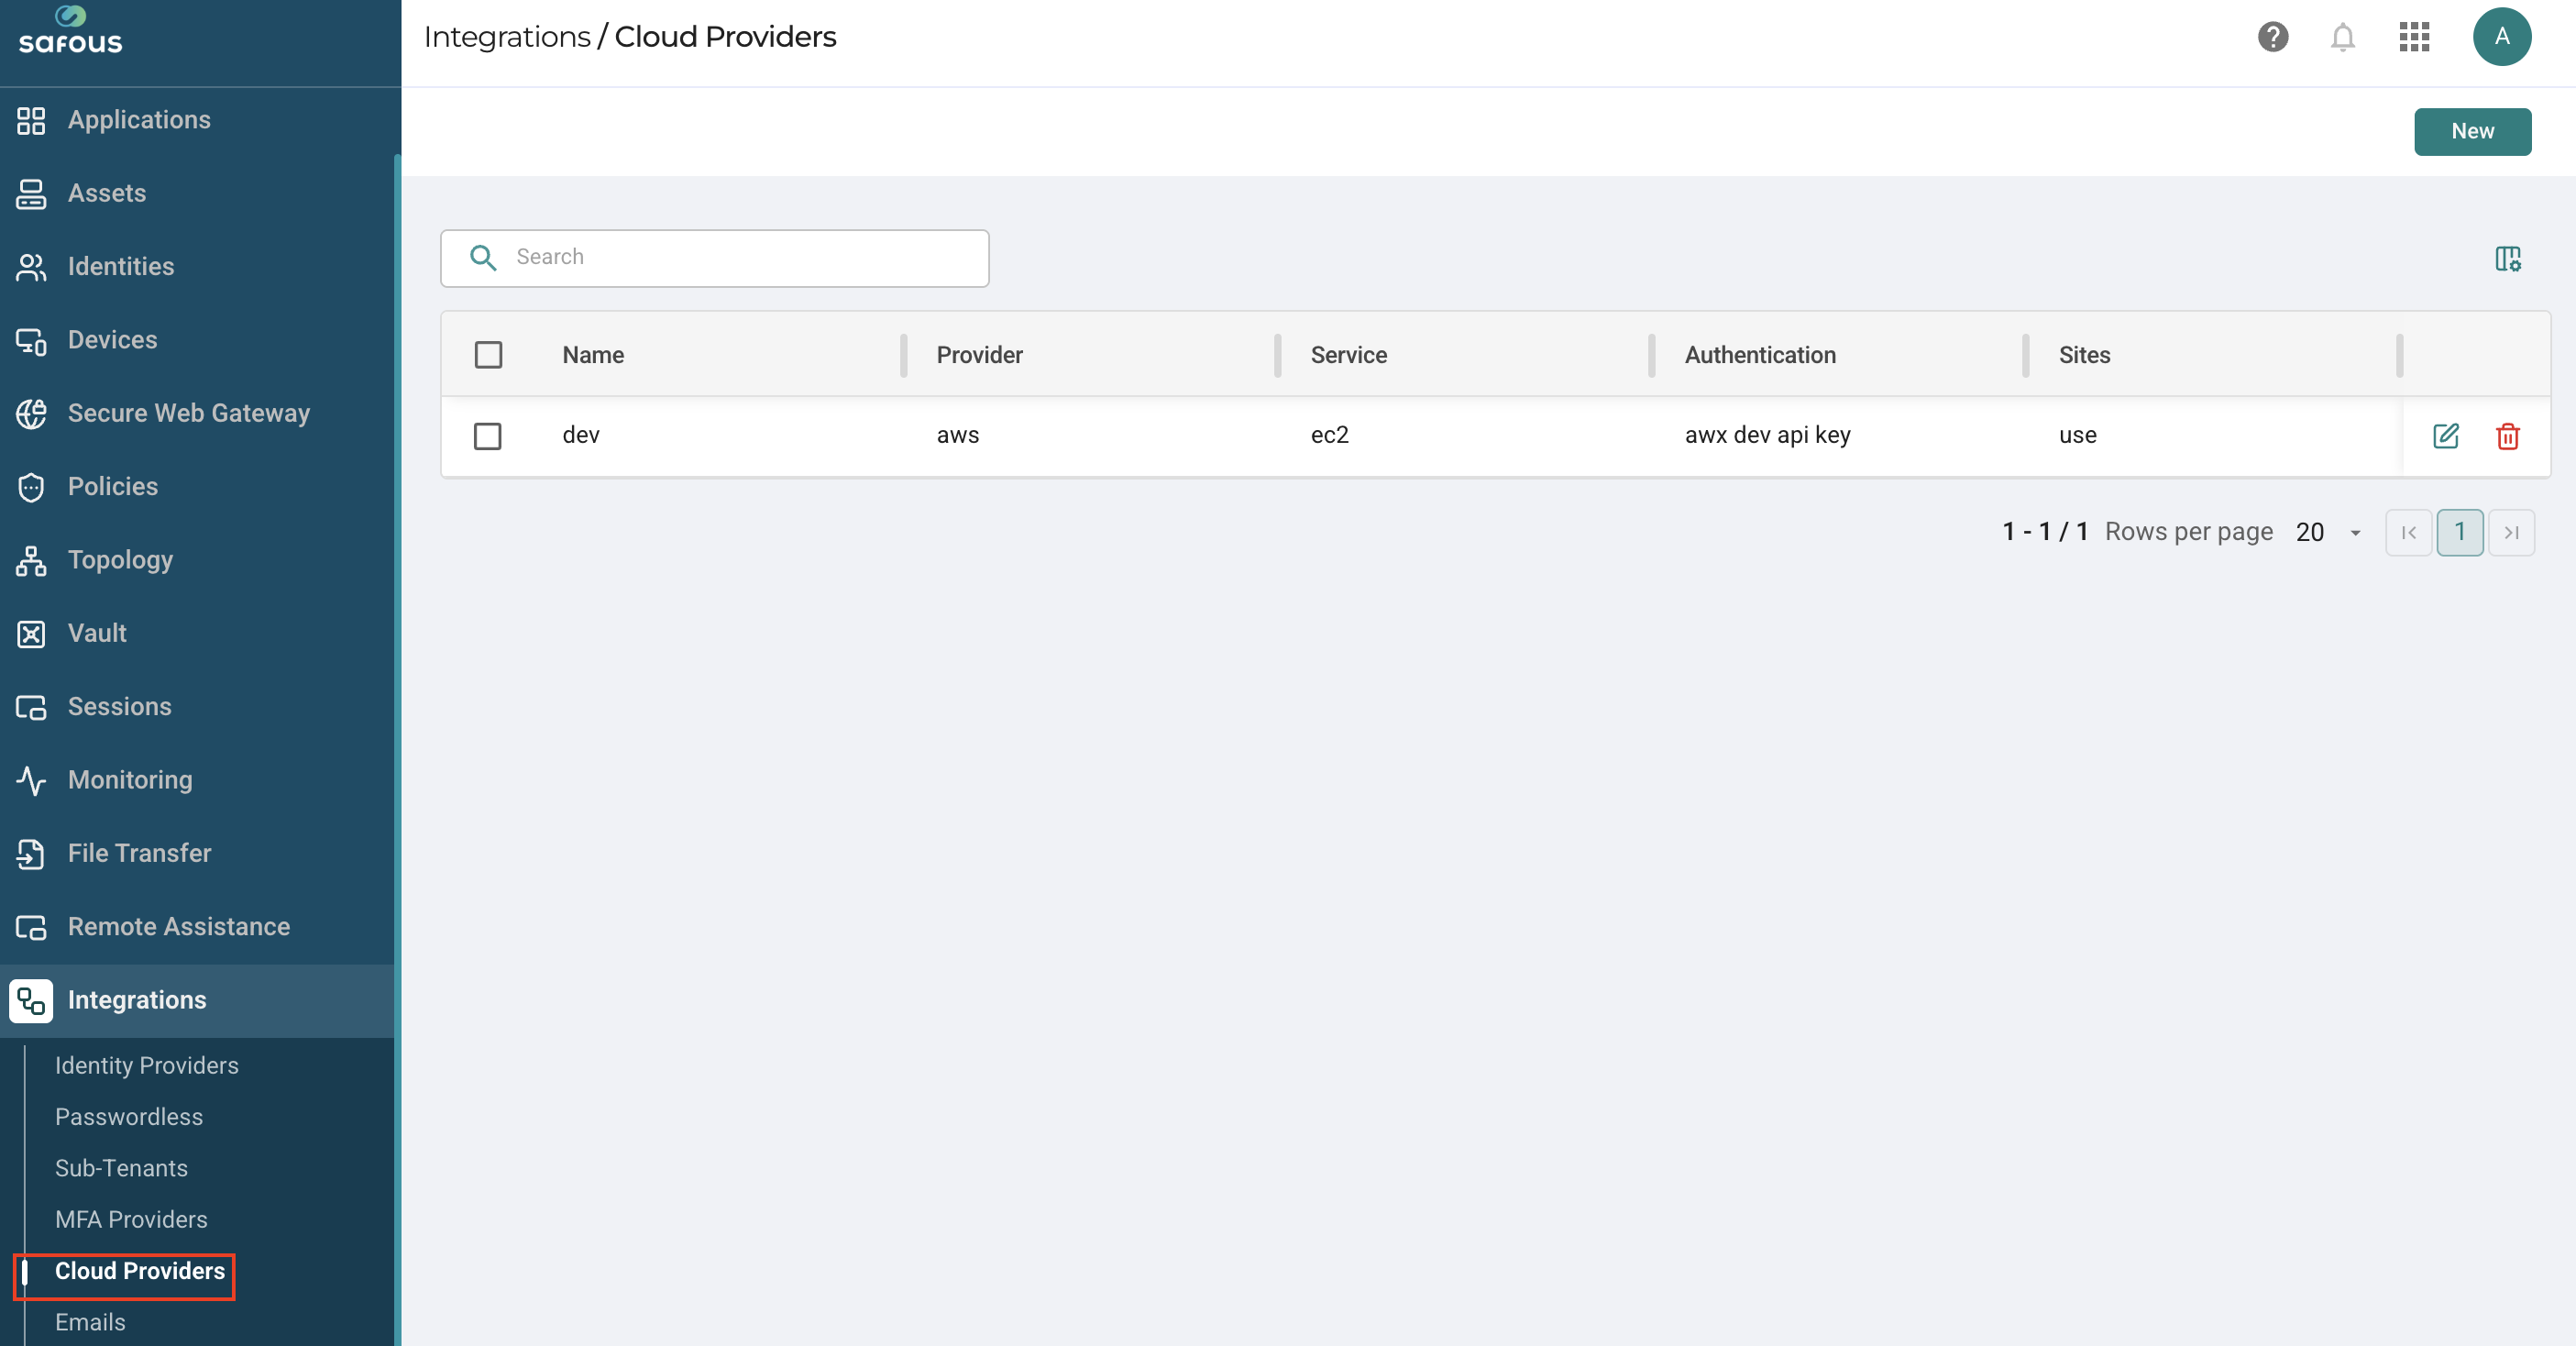
Task: Open the column settings icon
Action: click(2507, 258)
